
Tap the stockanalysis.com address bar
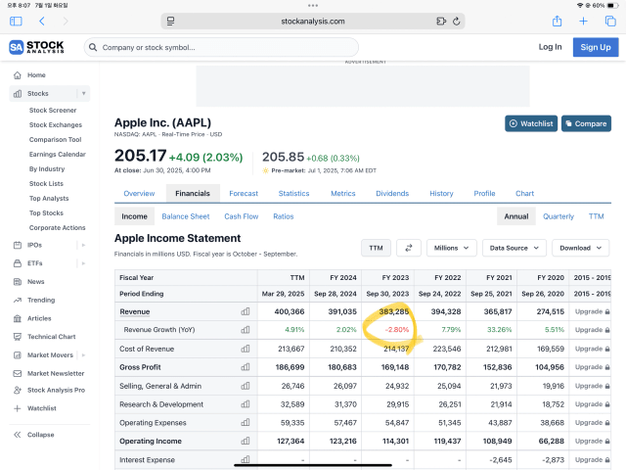313,22
